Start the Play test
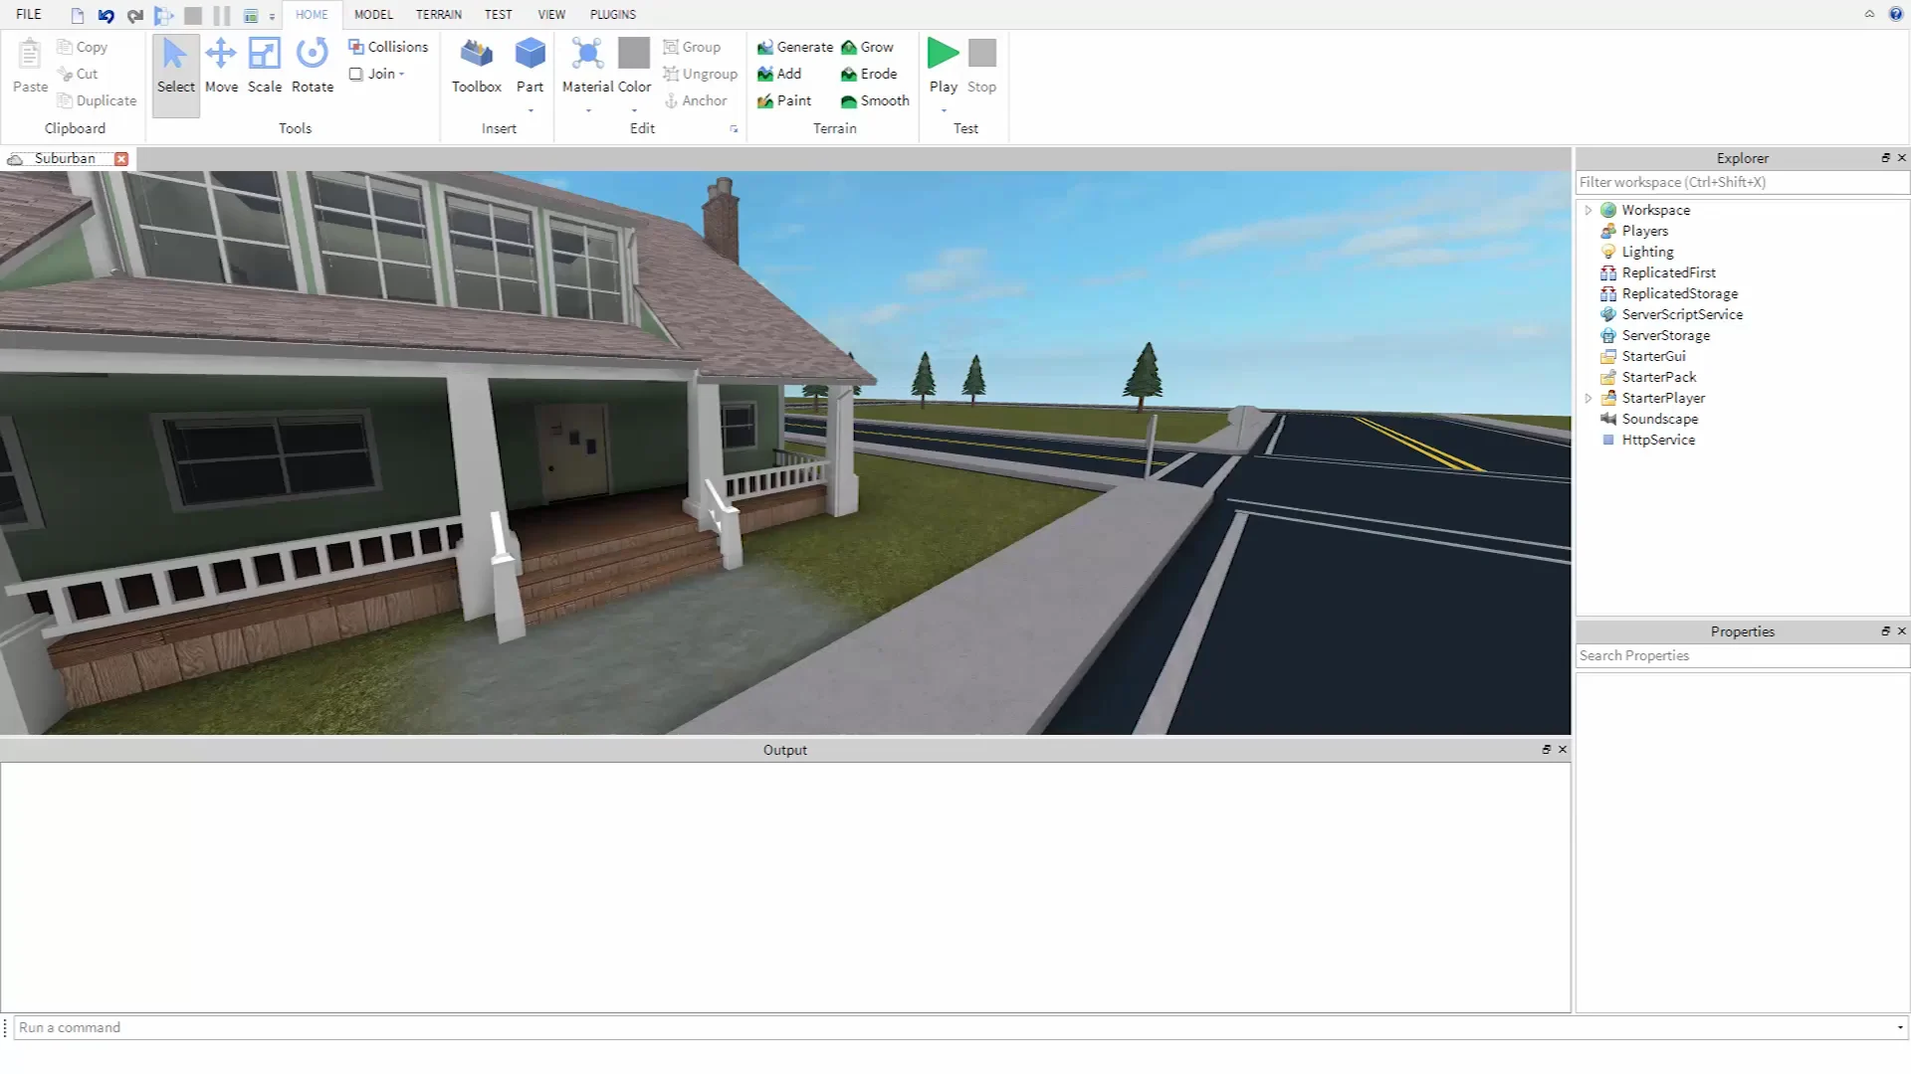Image resolution: width=1911 pixels, height=1074 pixels. click(x=943, y=67)
